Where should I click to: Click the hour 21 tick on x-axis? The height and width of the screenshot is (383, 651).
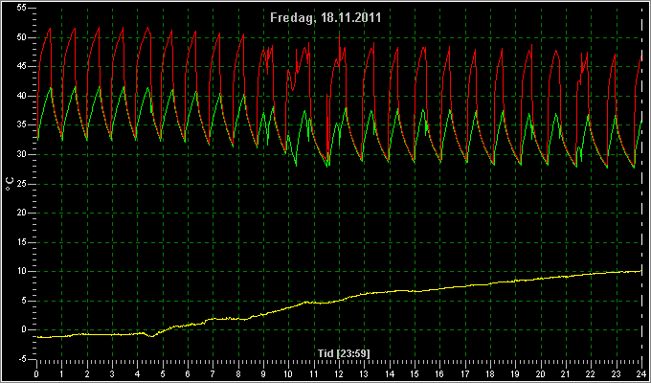[566, 374]
